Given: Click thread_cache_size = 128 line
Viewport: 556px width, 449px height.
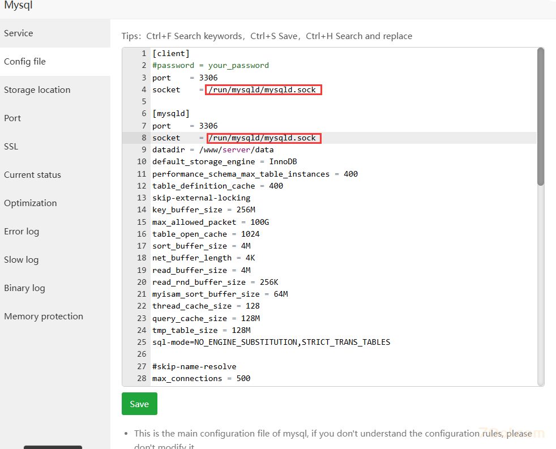Looking at the screenshot, I should pos(206,306).
